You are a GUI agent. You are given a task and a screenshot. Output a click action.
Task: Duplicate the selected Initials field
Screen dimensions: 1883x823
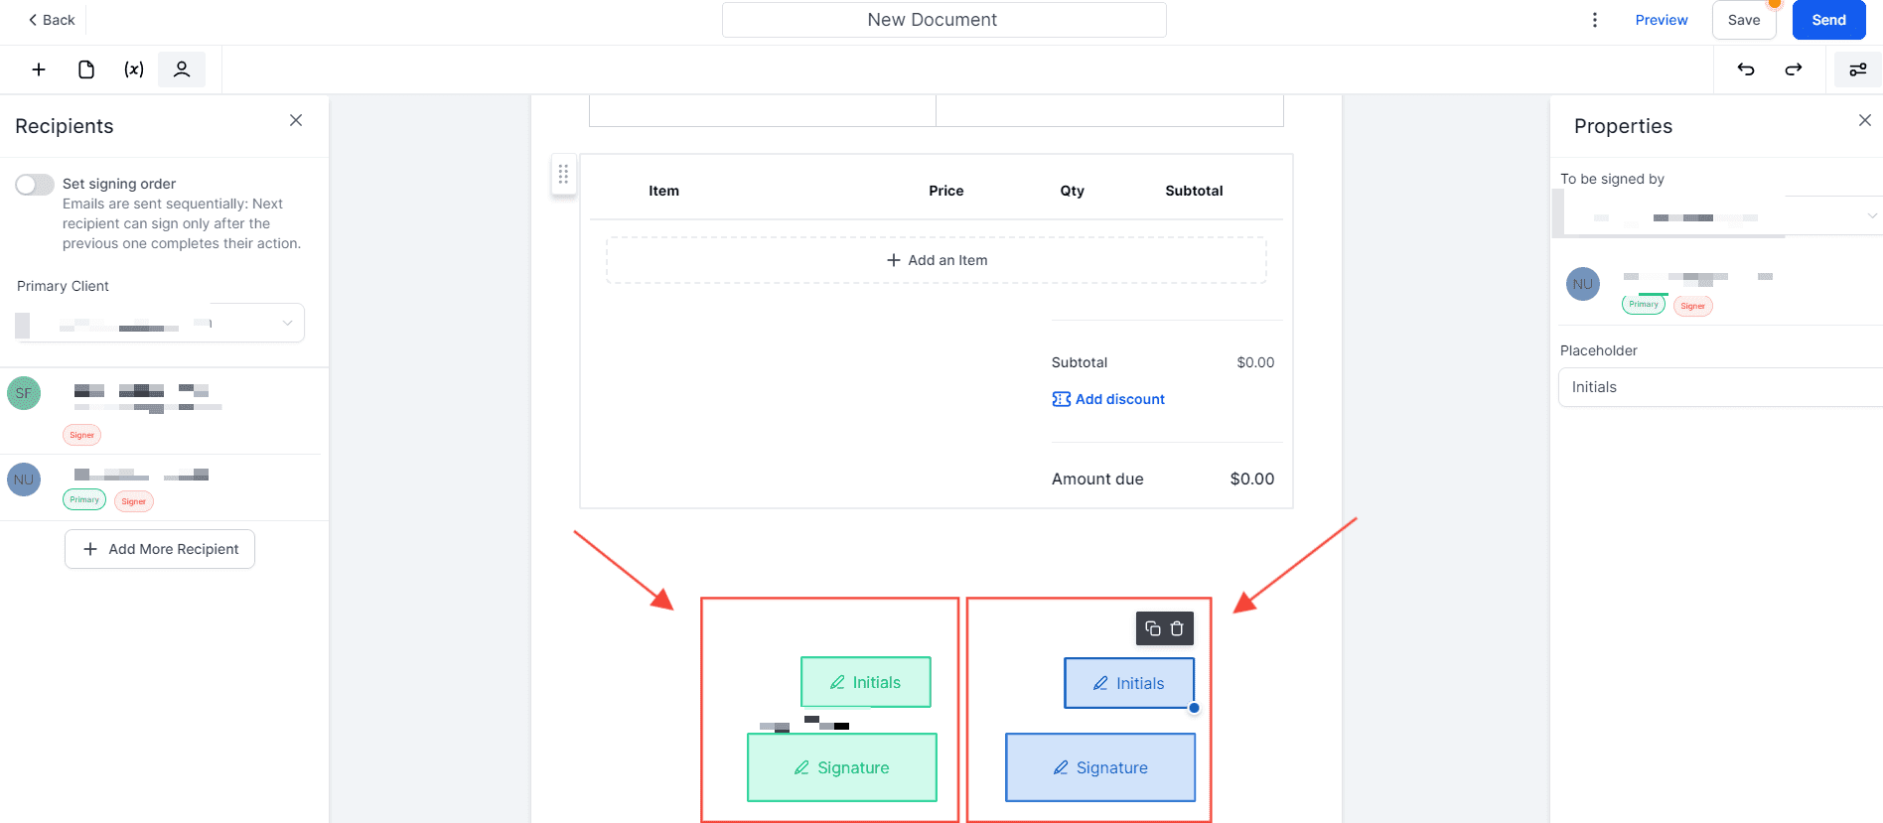pos(1153,628)
